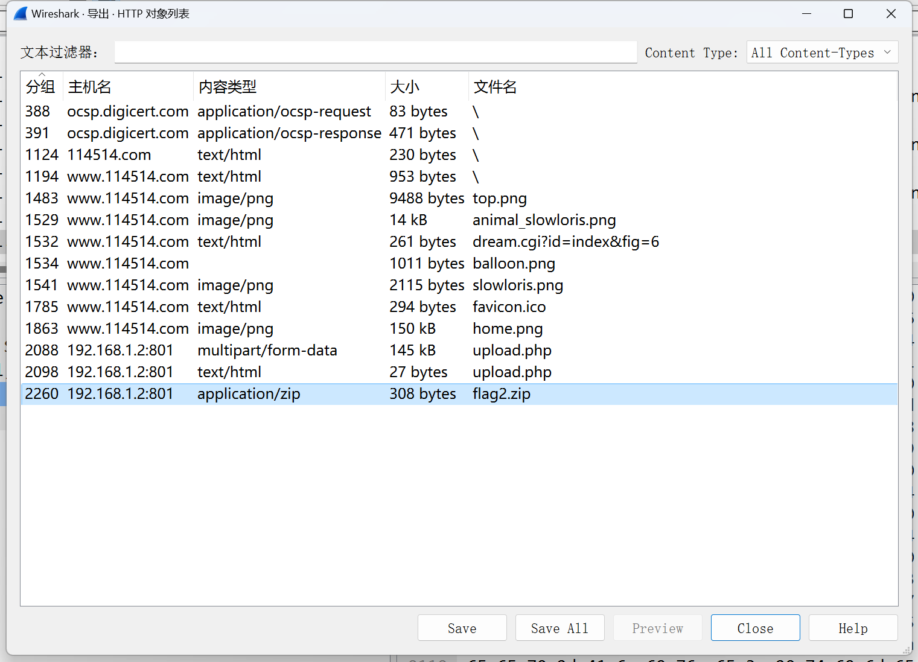
Task: Select packet 2088 upload.php multipart row
Action: coord(459,351)
